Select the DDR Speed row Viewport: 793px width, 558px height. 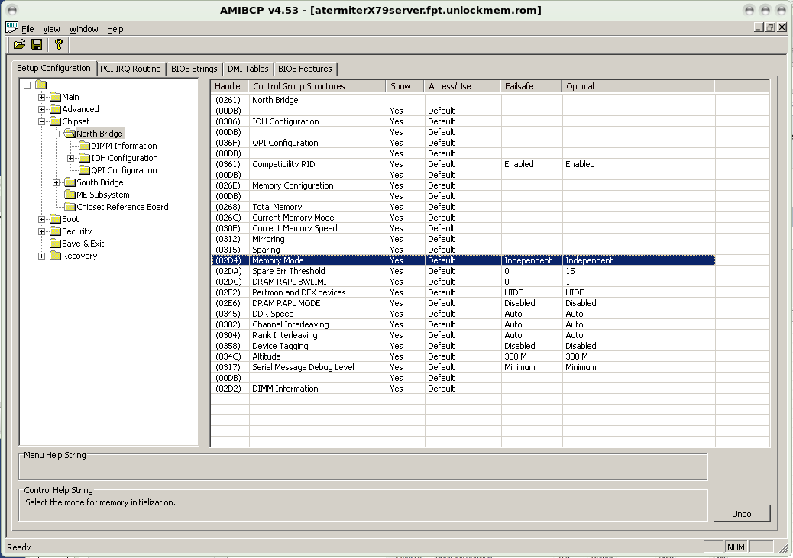pos(463,314)
